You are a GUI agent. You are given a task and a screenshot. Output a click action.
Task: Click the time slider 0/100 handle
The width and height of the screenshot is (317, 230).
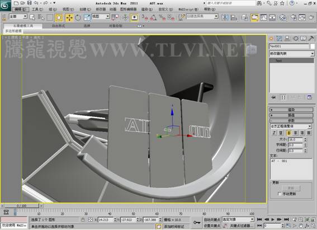pyautogui.click(x=22, y=206)
